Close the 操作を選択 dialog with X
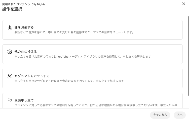The height and width of the screenshot is (120, 189). [x=183, y=4]
